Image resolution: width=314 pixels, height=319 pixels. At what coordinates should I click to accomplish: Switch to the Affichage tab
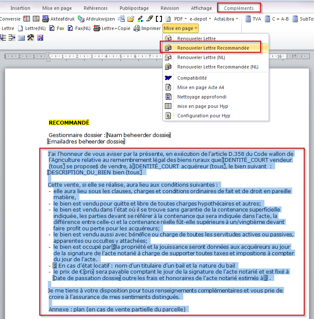pyautogui.click(x=201, y=8)
